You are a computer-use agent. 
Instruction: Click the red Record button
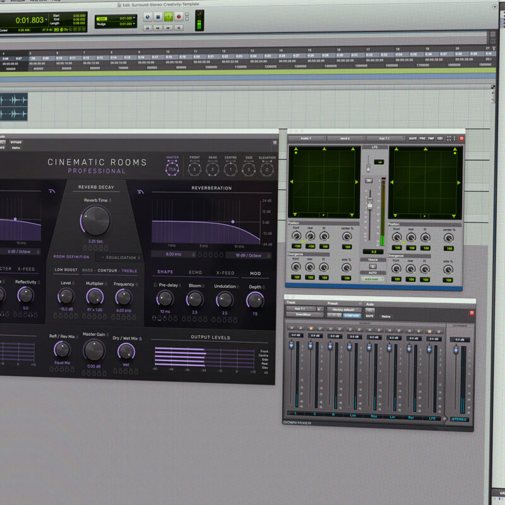click(x=179, y=16)
